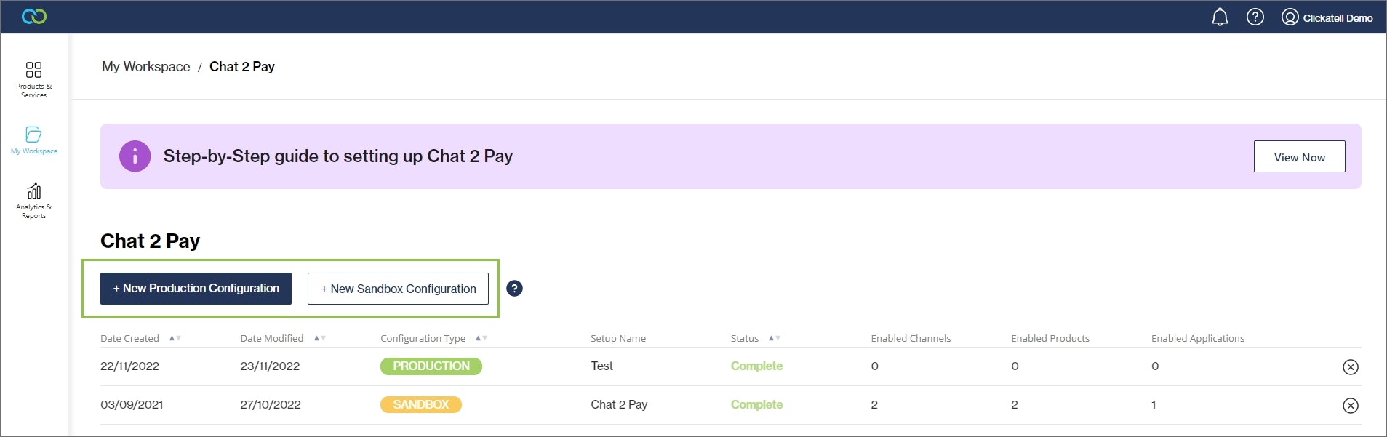Click date created 22/11/2022
This screenshot has width=1387, height=437.
tap(129, 366)
